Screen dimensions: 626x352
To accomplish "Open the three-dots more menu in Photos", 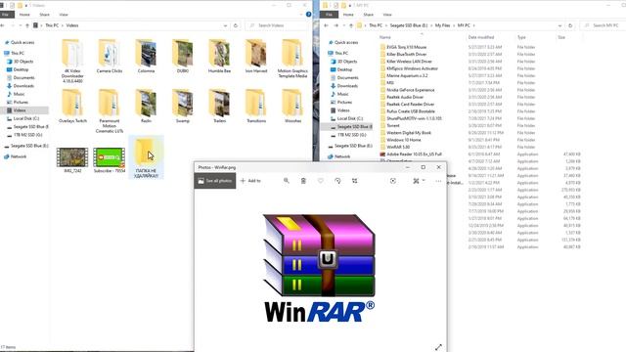I will pyautogui.click(x=438, y=181).
